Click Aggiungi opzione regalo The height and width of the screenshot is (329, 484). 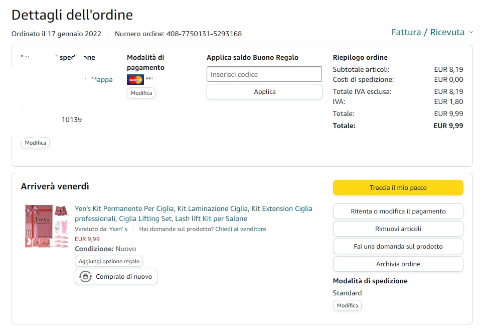[109, 261]
